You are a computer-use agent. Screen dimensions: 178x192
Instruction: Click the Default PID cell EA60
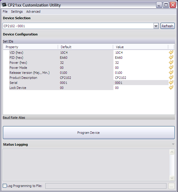(64, 58)
